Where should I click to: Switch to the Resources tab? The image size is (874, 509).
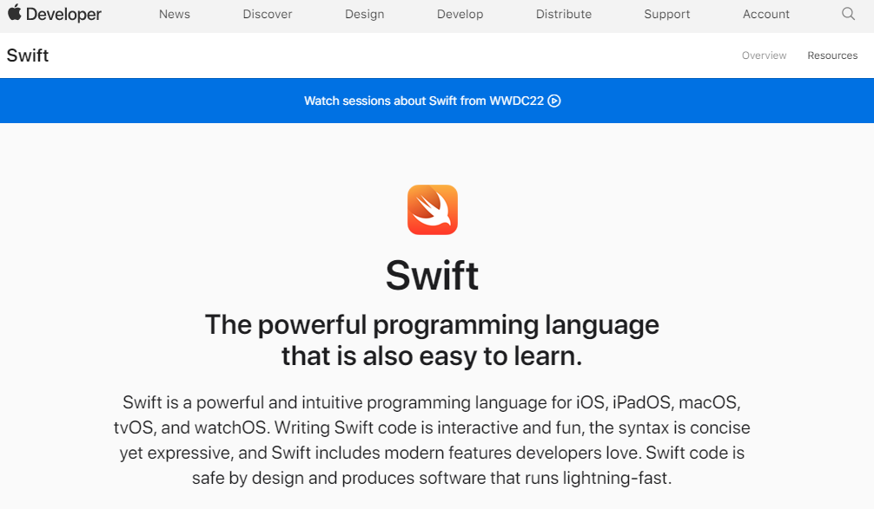(x=832, y=55)
